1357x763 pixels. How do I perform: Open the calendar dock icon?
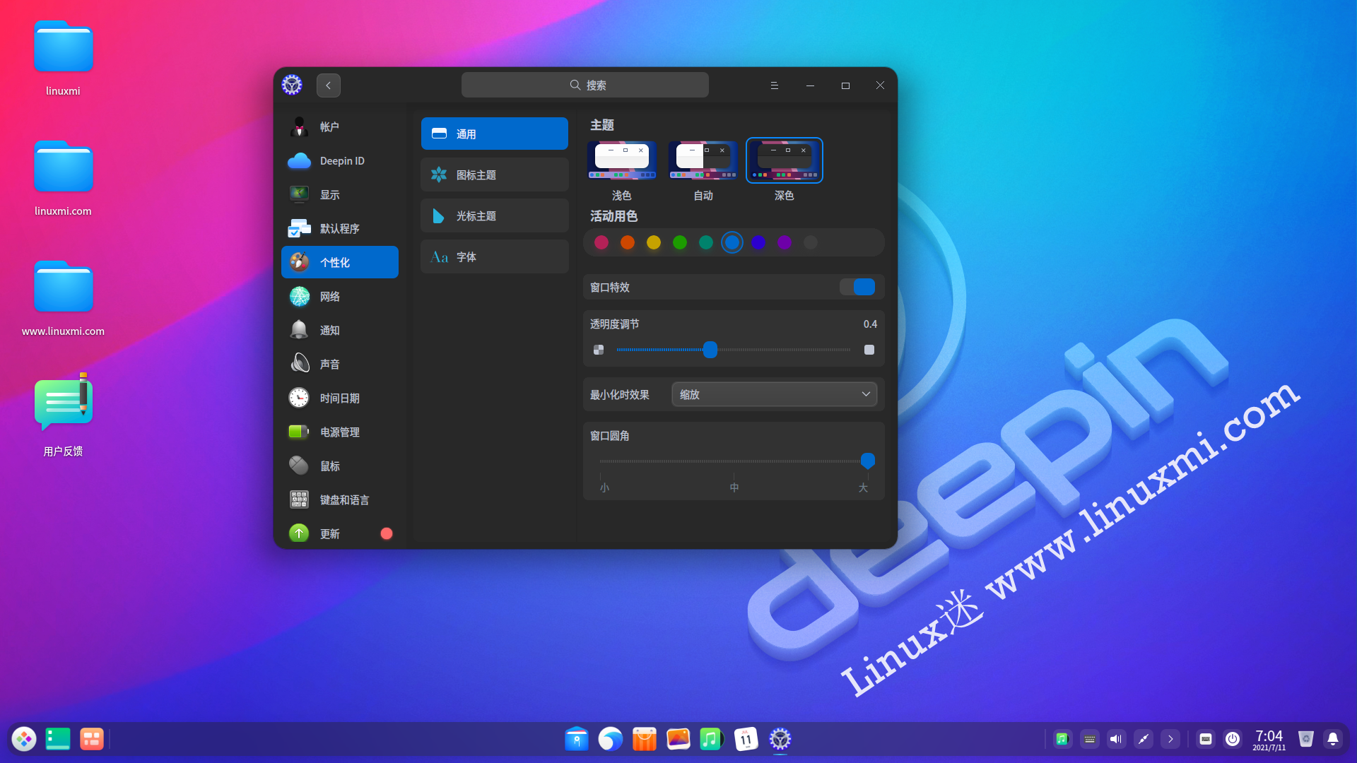(746, 739)
